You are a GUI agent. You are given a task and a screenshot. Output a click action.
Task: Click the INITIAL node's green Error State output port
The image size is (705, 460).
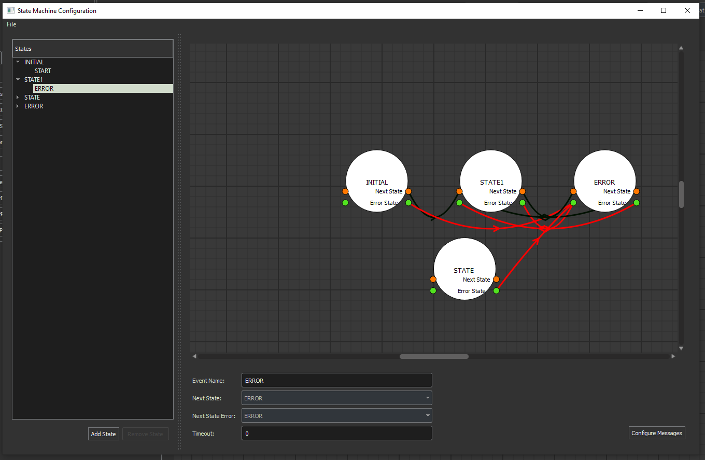pos(408,203)
